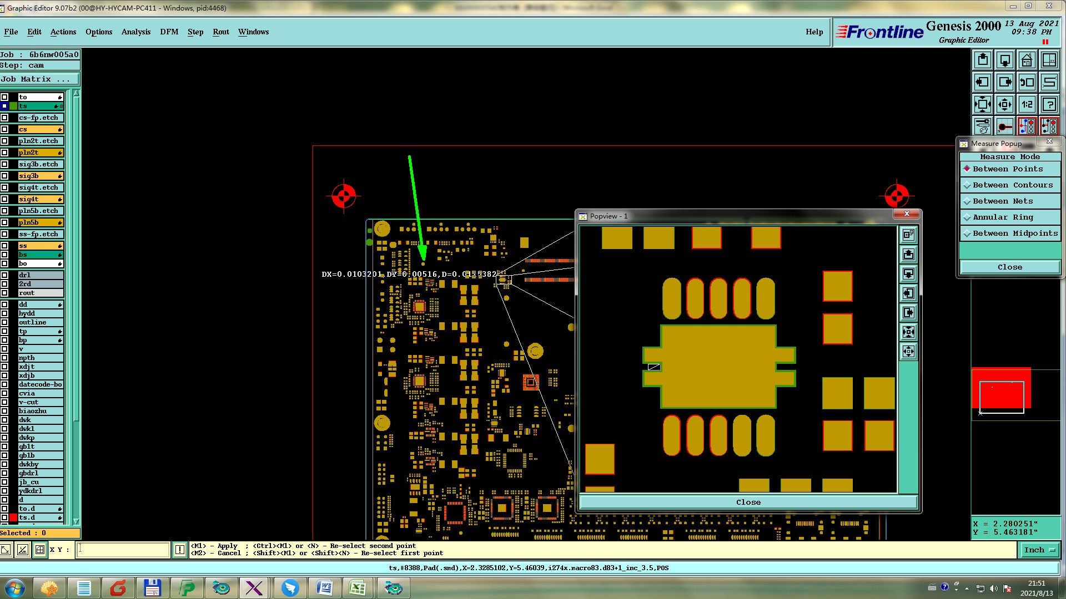Image resolution: width=1066 pixels, height=599 pixels.
Task: Click Close button in Popview window
Action: tap(748, 502)
